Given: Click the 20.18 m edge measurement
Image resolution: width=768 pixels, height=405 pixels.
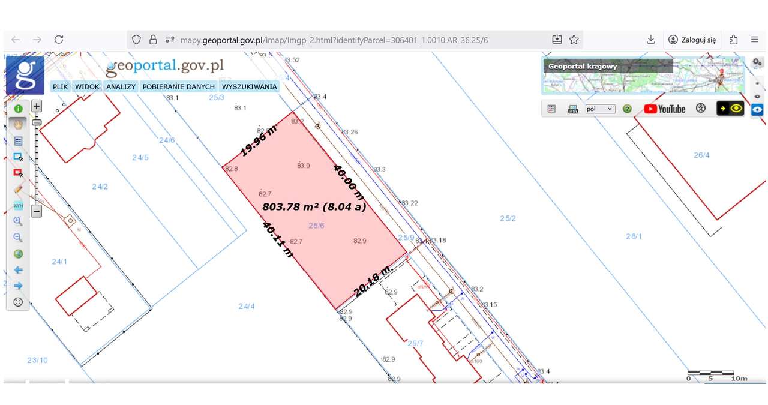Looking at the screenshot, I should [x=372, y=281].
